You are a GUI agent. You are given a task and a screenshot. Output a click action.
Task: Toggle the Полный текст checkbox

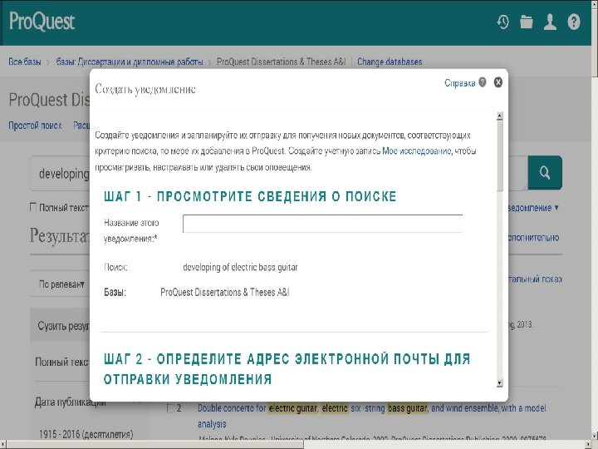pyautogui.click(x=33, y=207)
